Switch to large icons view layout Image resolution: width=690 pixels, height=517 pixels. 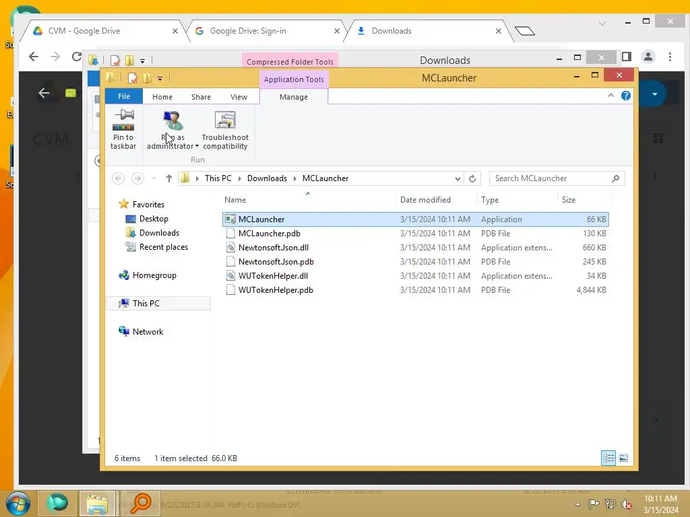(x=623, y=458)
